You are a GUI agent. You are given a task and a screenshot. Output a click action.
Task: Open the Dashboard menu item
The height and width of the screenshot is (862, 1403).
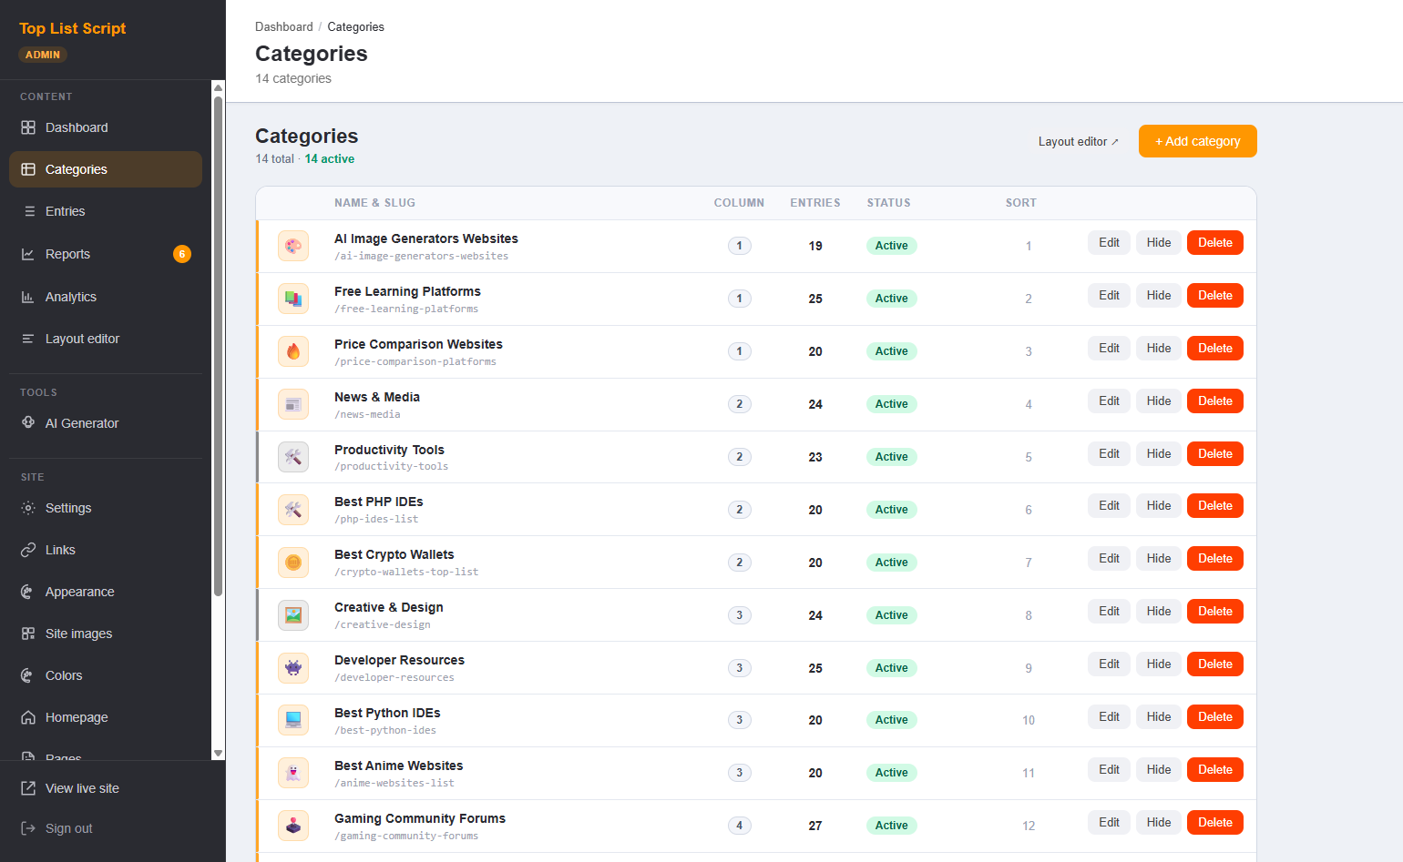pyautogui.click(x=106, y=127)
